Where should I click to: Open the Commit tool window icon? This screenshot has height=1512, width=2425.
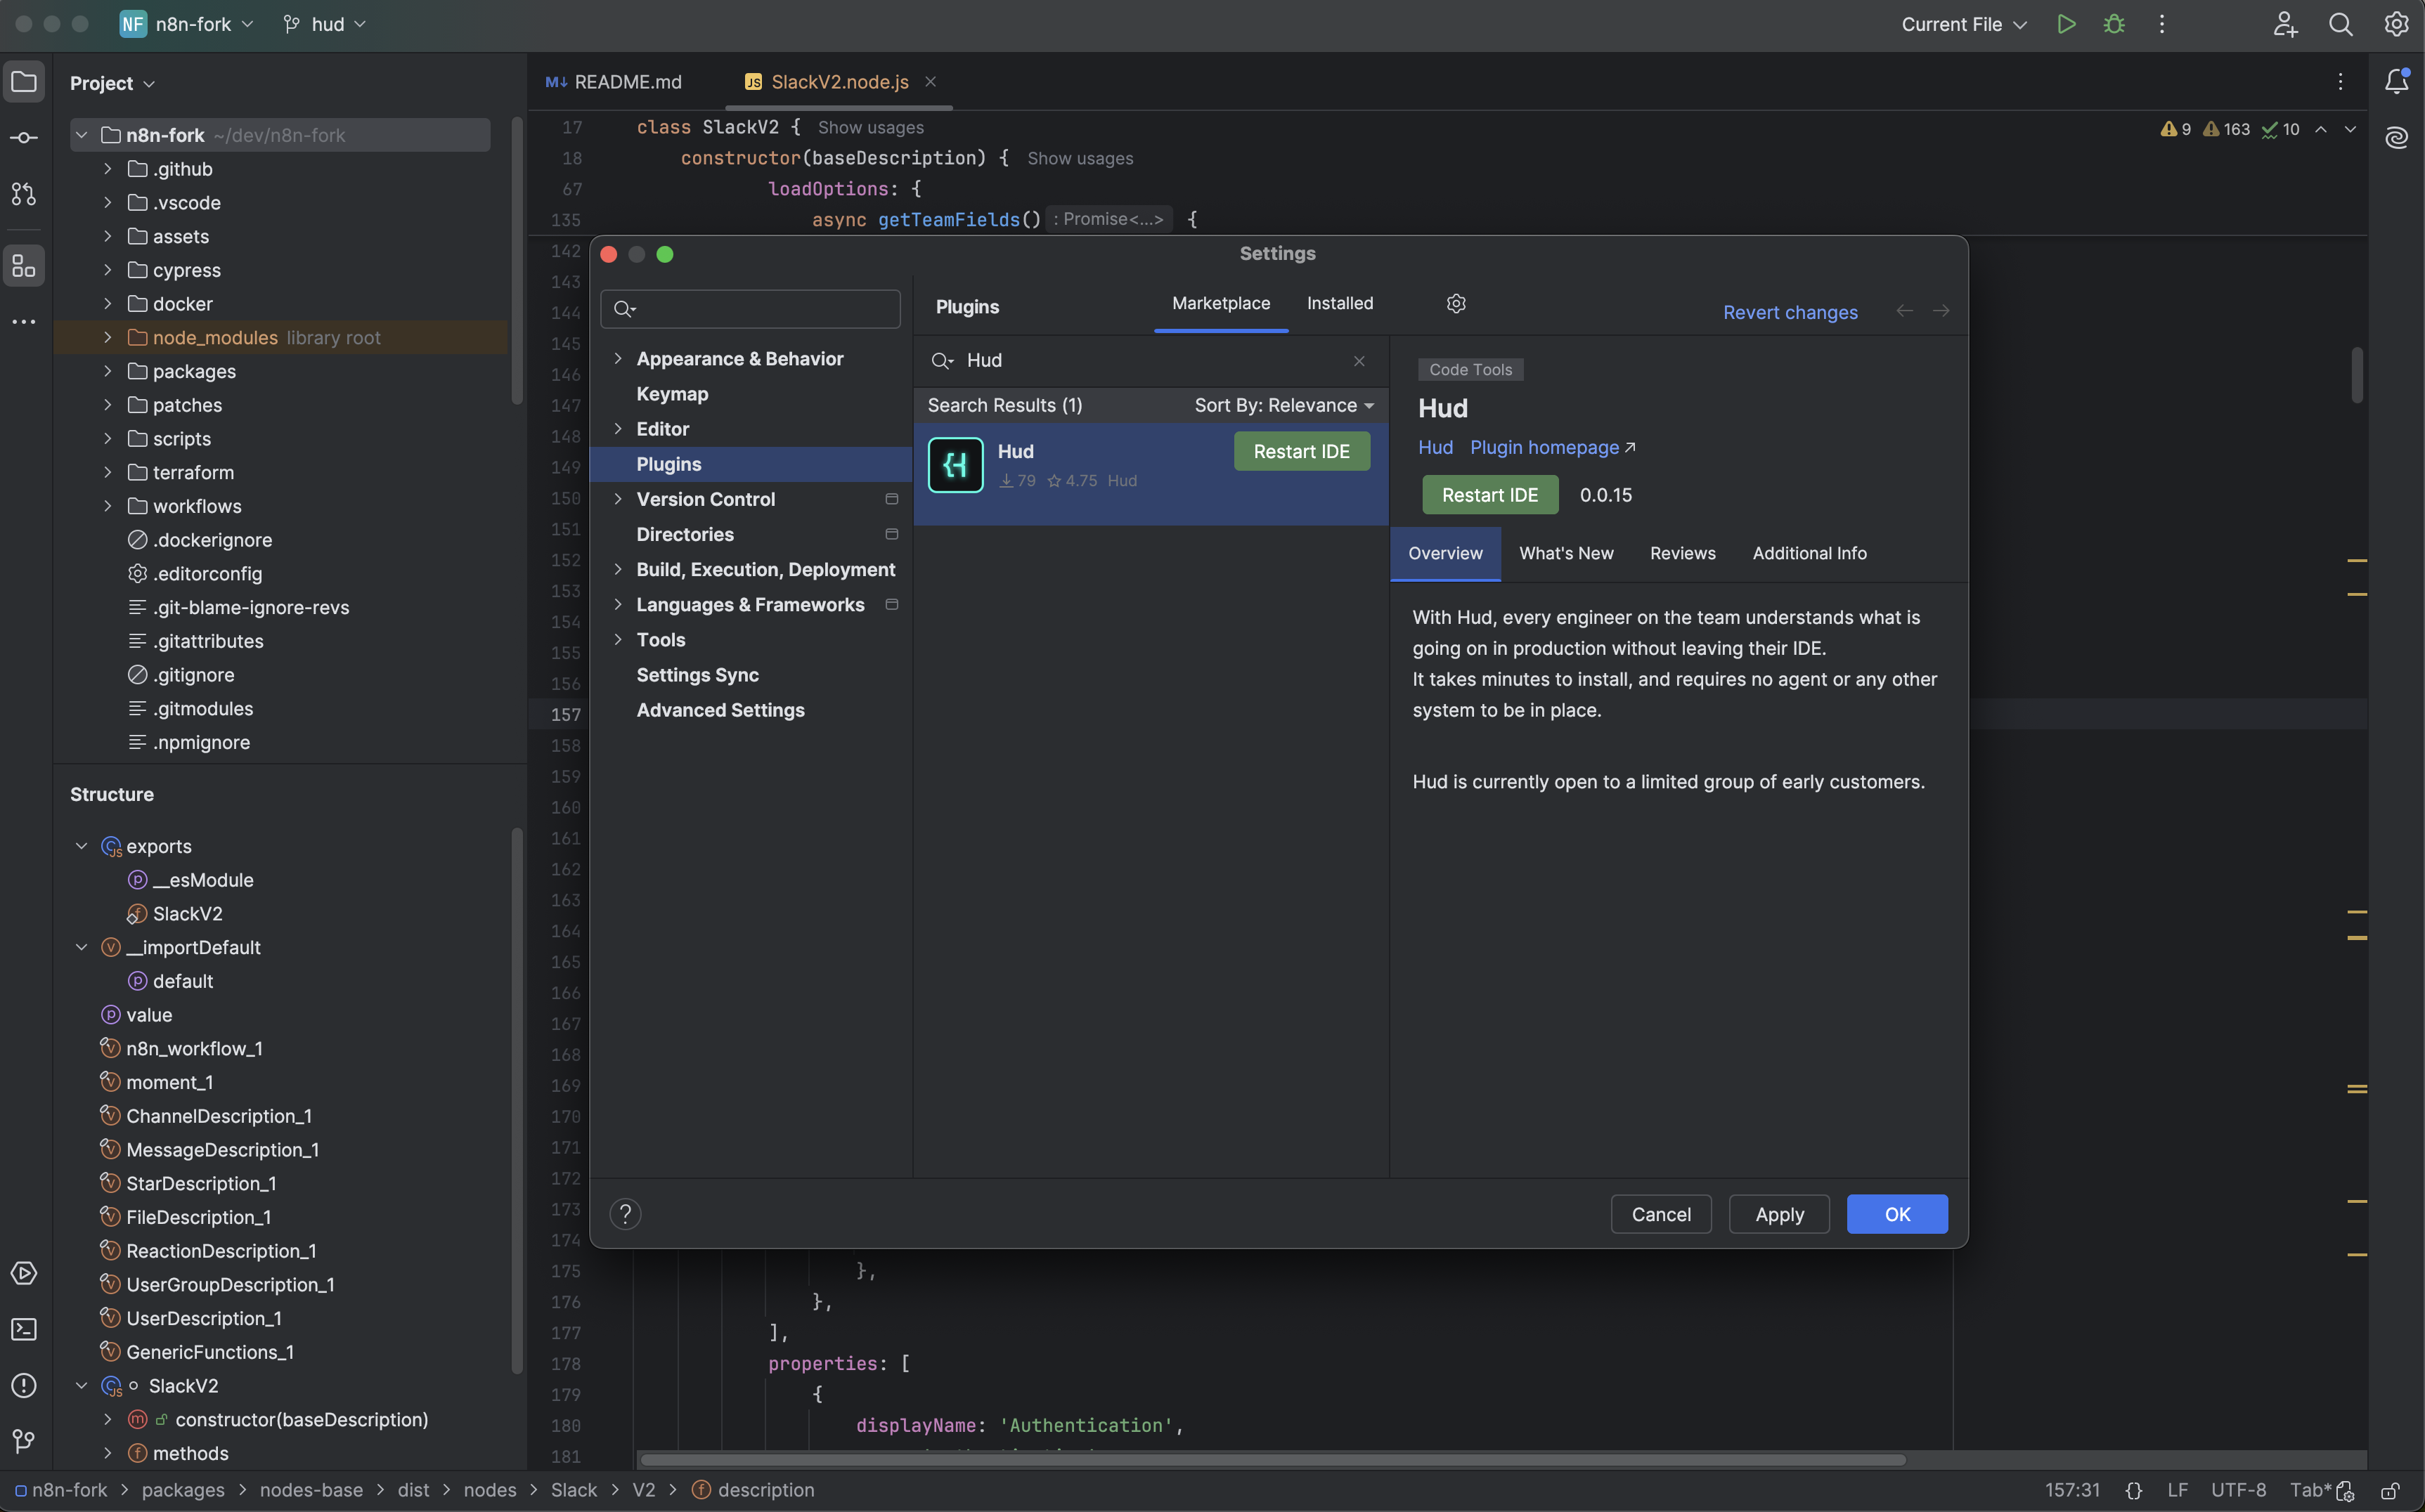coord(24,138)
